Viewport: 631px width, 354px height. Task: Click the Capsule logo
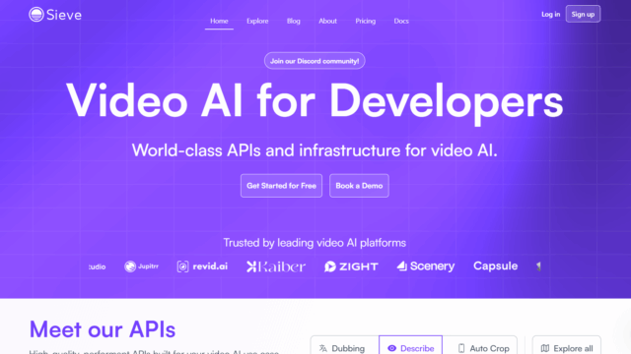tap(495, 265)
